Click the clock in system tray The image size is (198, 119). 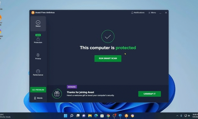(195, 116)
